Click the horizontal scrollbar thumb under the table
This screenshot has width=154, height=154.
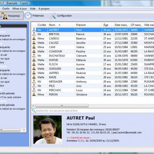[x=62, y=106]
